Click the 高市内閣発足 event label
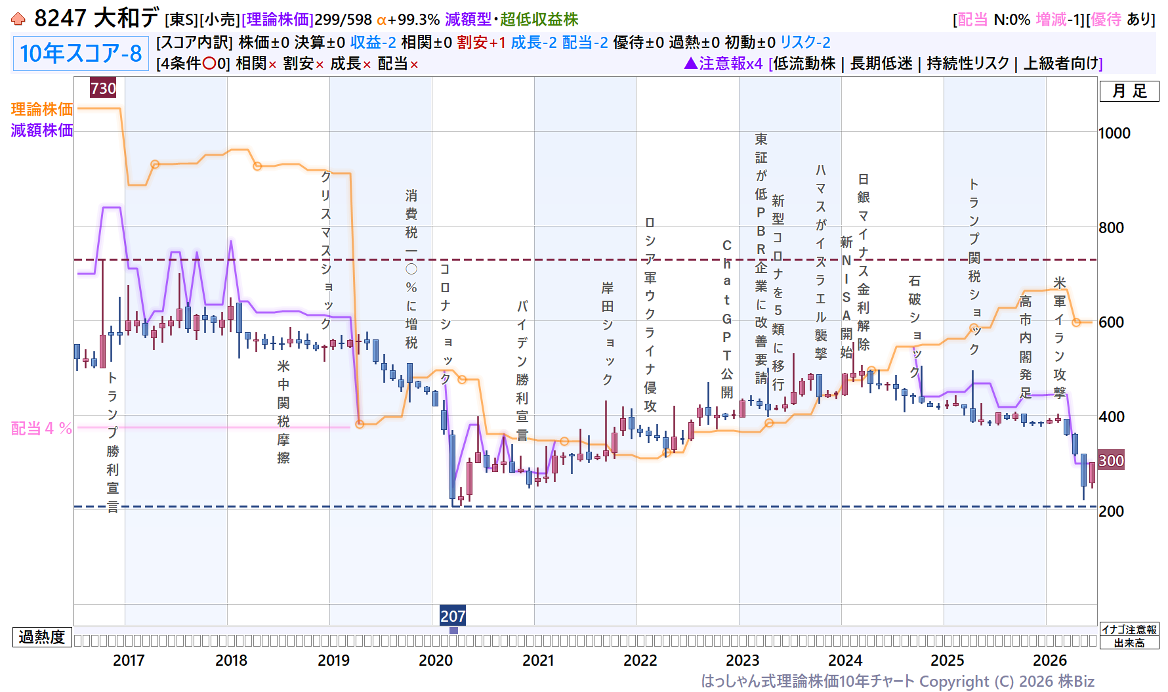Image resolution: width=1168 pixels, height=692 pixels. [1026, 347]
